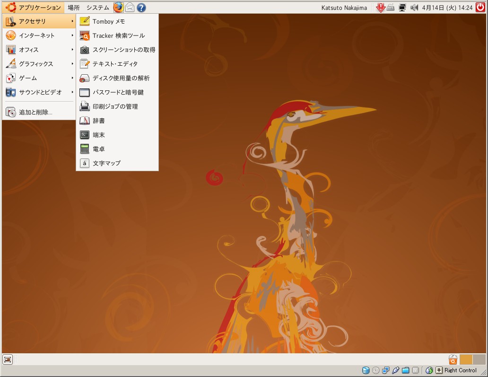Viewport: 488px width, 377px height.
Task: Expand the グラフィックス submenu
Action: click(39, 64)
